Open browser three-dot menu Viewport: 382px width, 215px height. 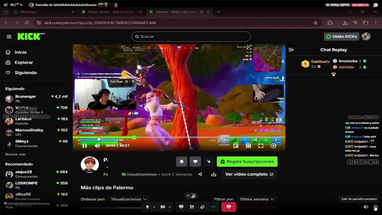point(375,23)
